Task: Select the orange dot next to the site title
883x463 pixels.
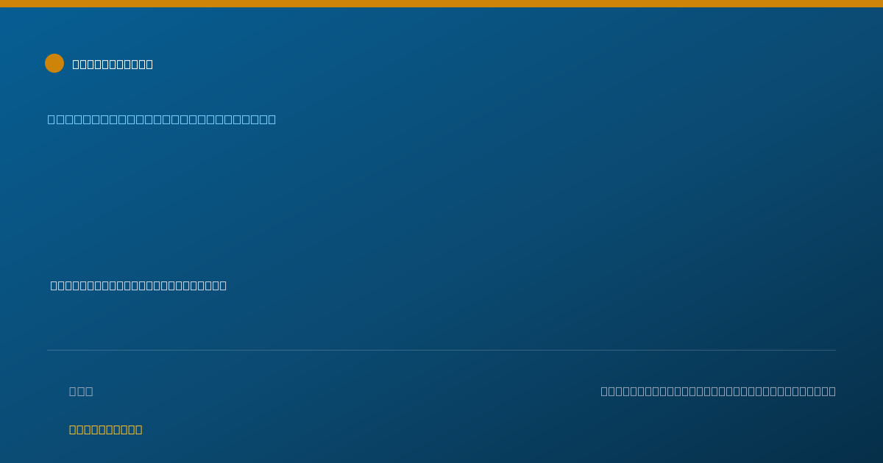Action: (54, 63)
